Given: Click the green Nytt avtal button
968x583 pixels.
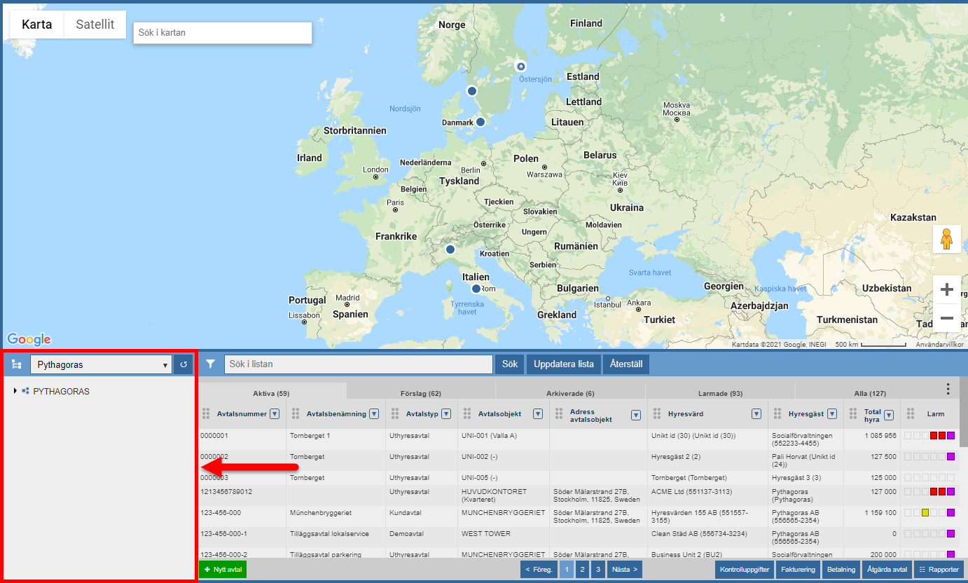Looking at the screenshot, I should [x=223, y=570].
